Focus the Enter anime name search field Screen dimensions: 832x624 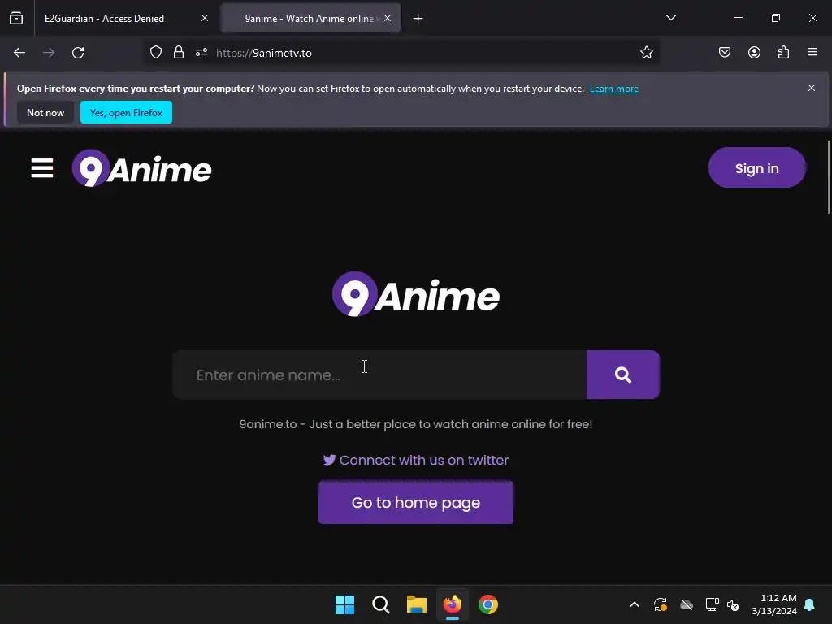[379, 375]
